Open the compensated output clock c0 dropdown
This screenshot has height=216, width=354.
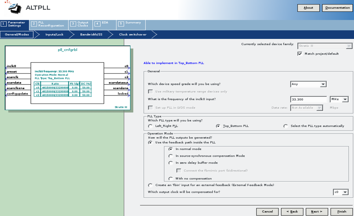coord(341,192)
